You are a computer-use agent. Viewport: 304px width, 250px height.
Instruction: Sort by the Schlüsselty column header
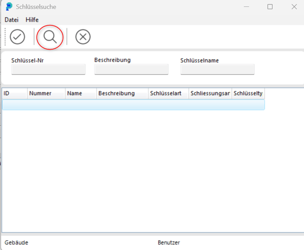pos(248,94)
